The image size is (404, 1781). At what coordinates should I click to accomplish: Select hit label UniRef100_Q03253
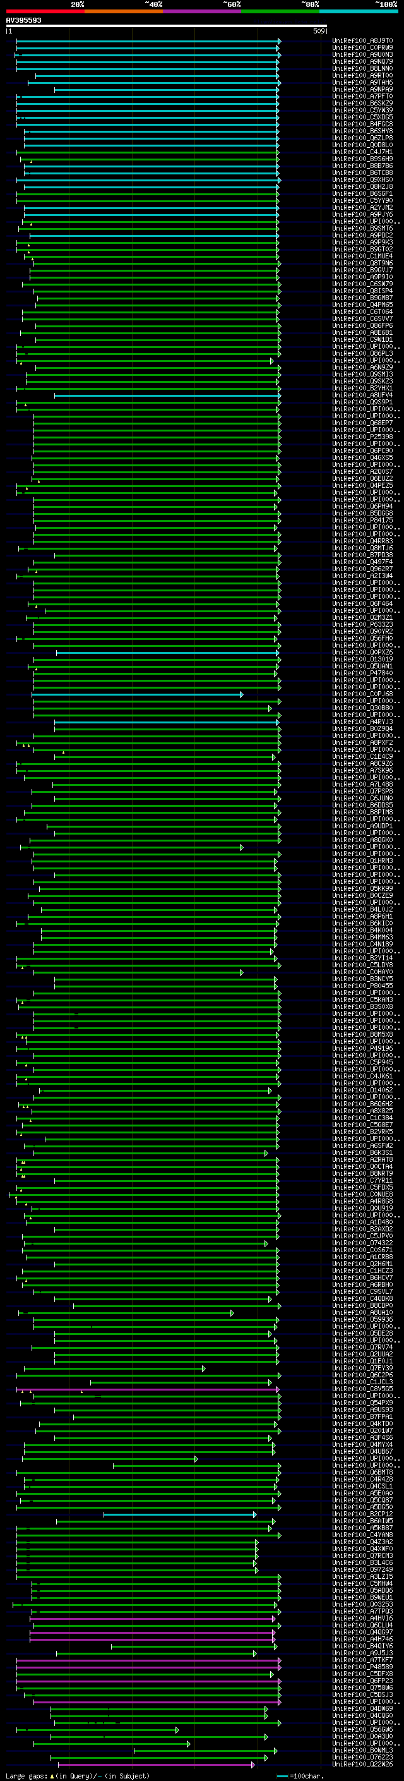click(362, 1604)
